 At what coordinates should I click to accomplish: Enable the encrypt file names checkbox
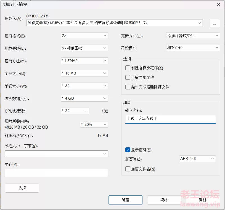click(x=128, y=169)
